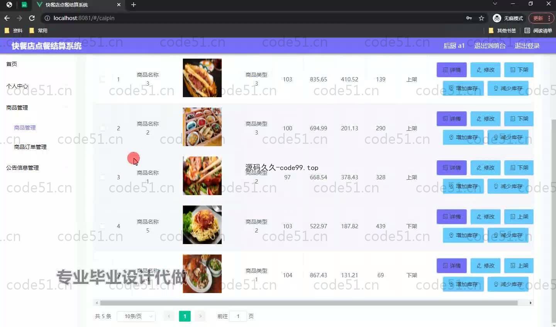Viewport: 556px width, 327px height.
Task: Click 增加库存 for product row 4
Action: tap(463, 235)
